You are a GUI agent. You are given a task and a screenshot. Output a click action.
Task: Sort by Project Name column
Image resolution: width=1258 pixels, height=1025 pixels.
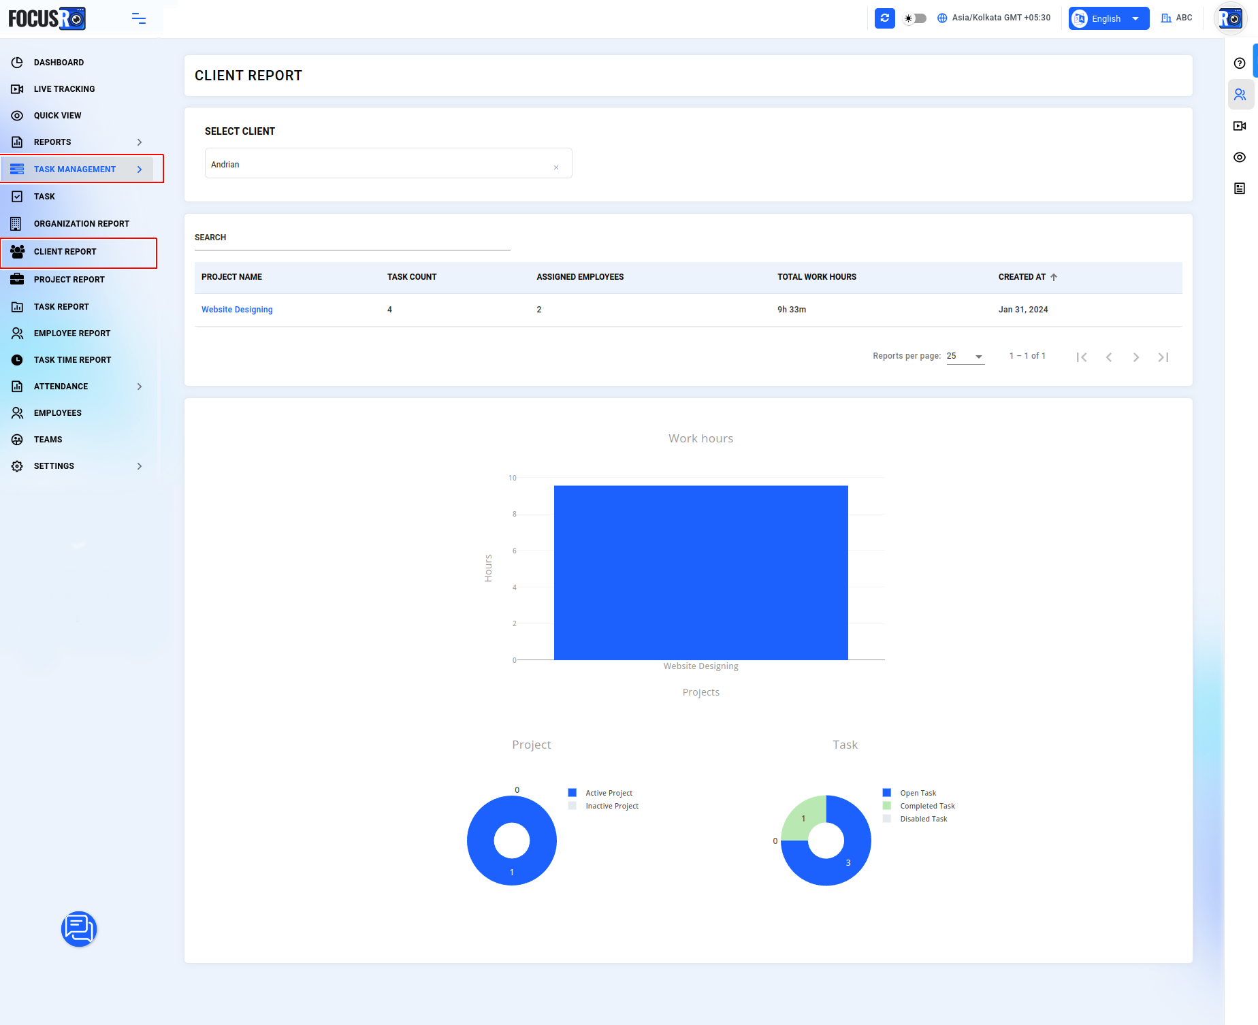[231, 277]
